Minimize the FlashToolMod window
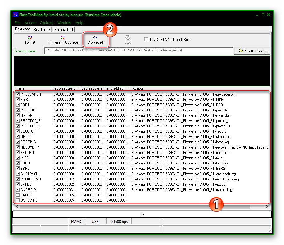The image size is (284, 245). pos(257,15)
